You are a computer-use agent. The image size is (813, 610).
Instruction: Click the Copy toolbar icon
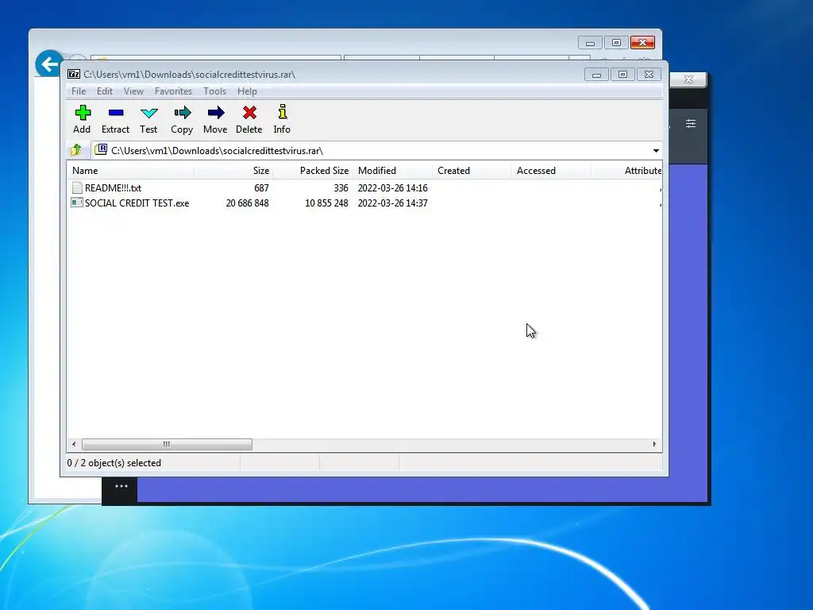pos(183,113)
